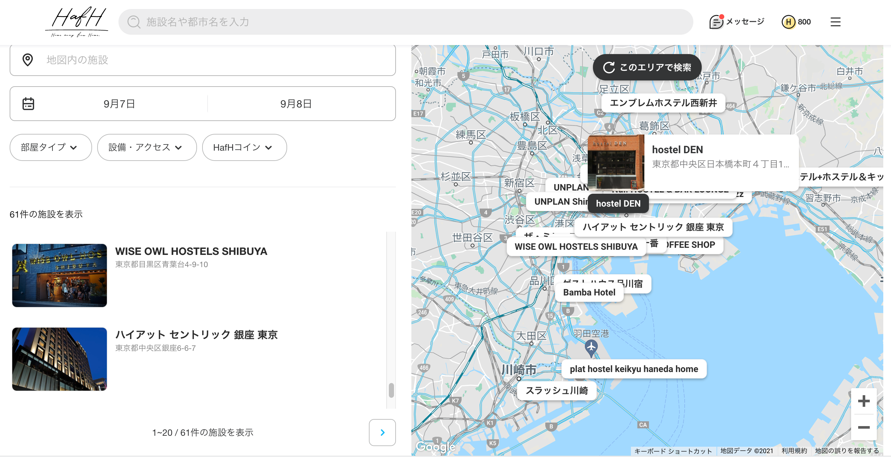Click the location pin icon
Viewport: 891px width, 457px height.
tap(28, 60)
